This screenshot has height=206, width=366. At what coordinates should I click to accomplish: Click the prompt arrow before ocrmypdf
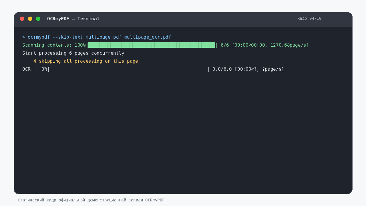(24, 37)
